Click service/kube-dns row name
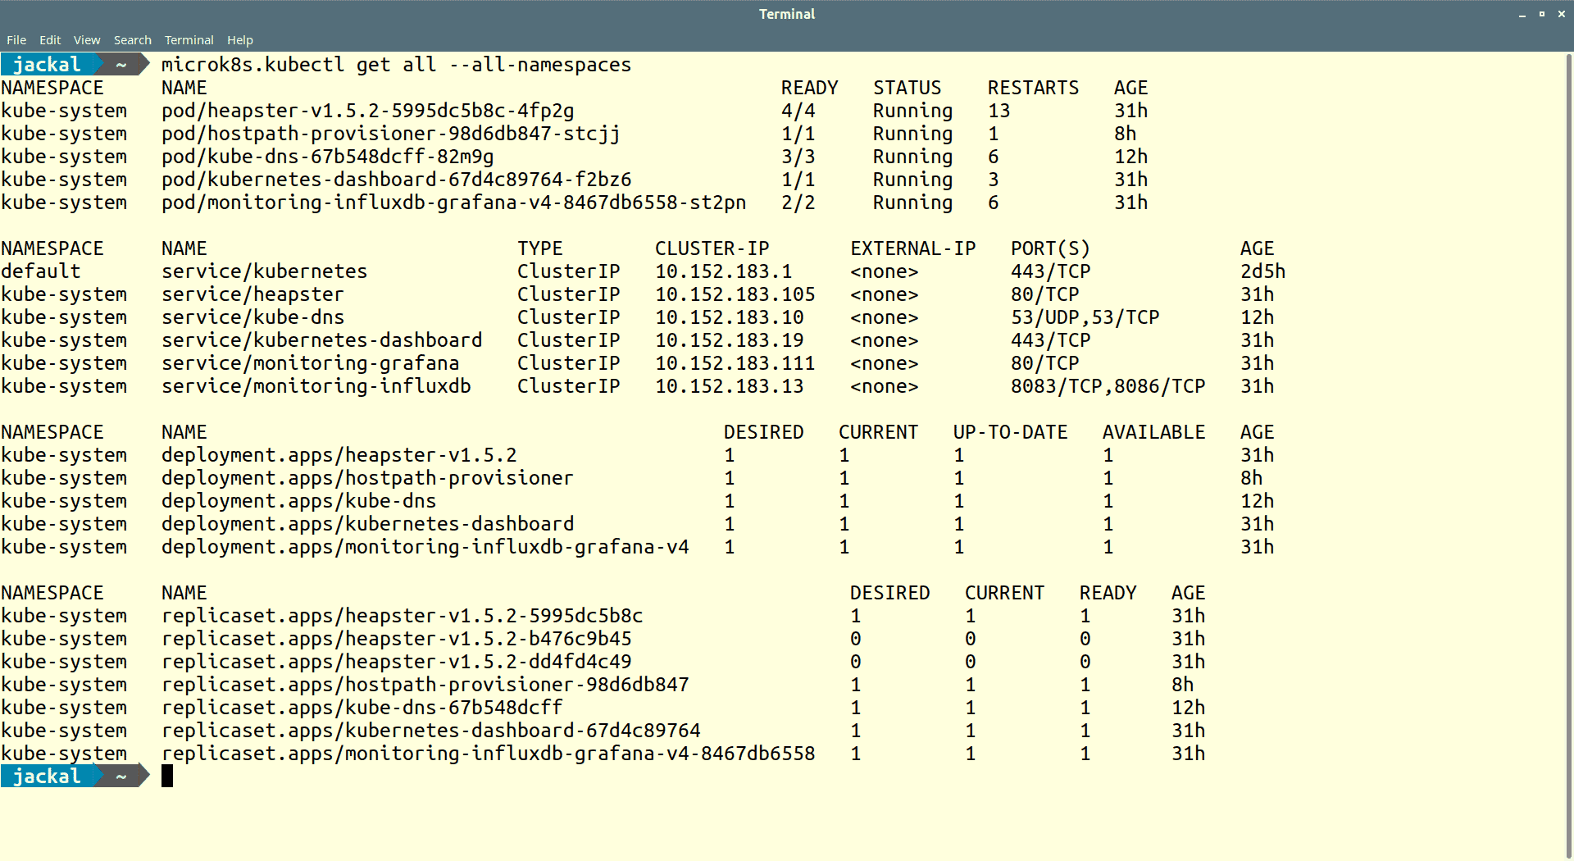The height and width of the screenshot is (861, 1574). (252, 317)
